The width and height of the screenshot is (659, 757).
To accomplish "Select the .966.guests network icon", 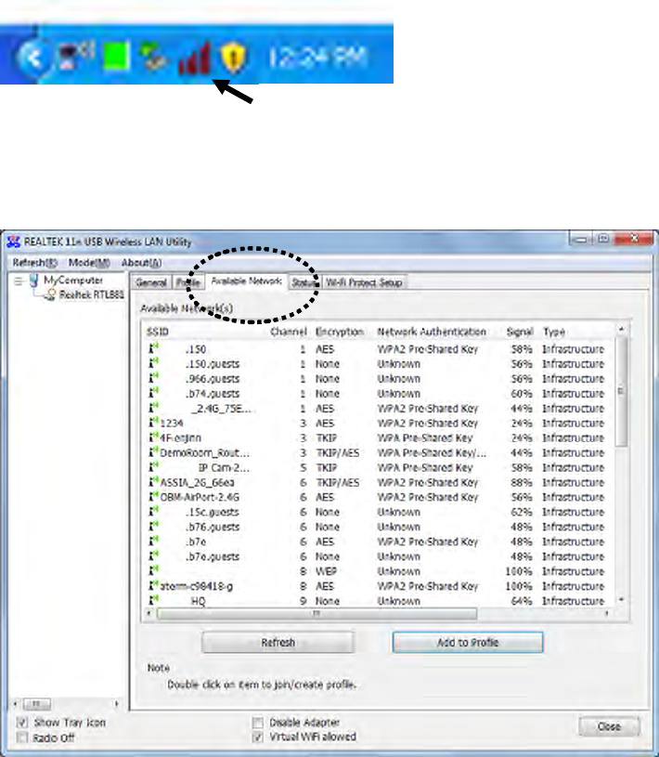I will 153,378.
